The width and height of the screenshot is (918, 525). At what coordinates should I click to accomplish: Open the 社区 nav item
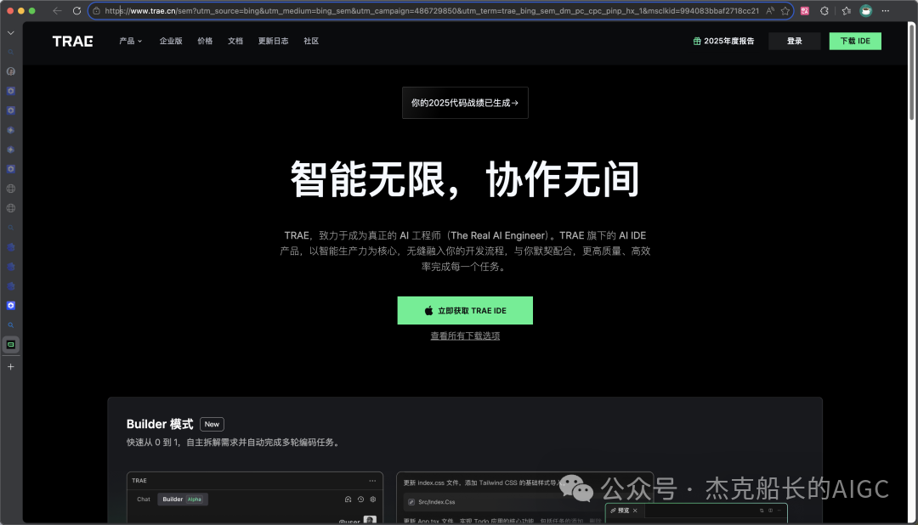311,41
